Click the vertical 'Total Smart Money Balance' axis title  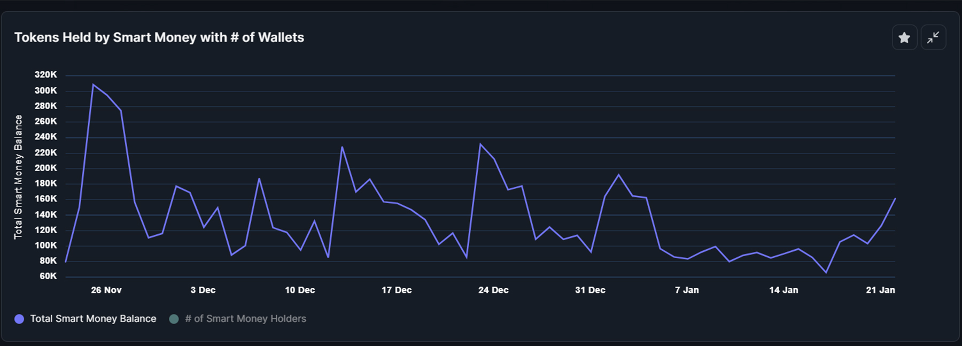point(18,176)
